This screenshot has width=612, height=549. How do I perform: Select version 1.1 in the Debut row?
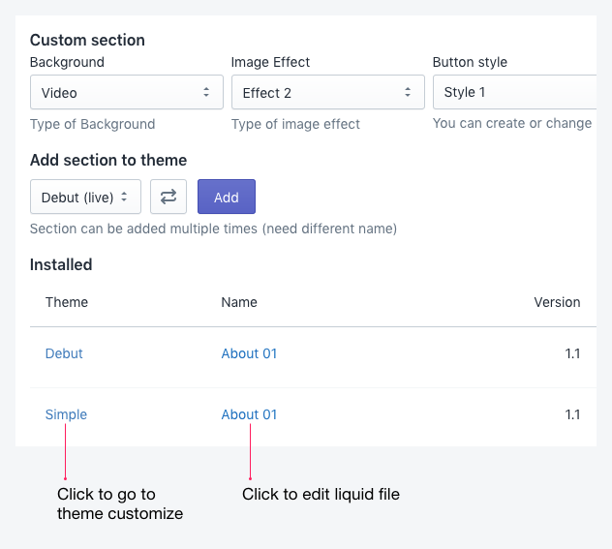572,353
